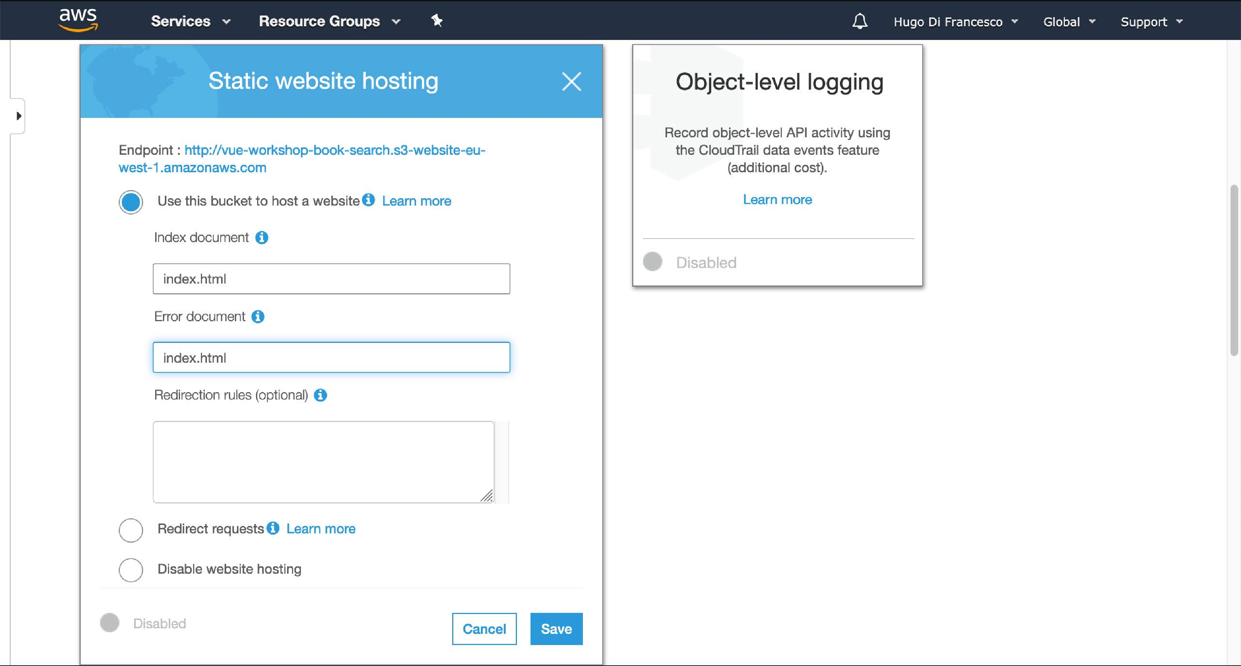
Task: Expand the collapsed left sidebar arrow
Action: [x=18, y=116]
